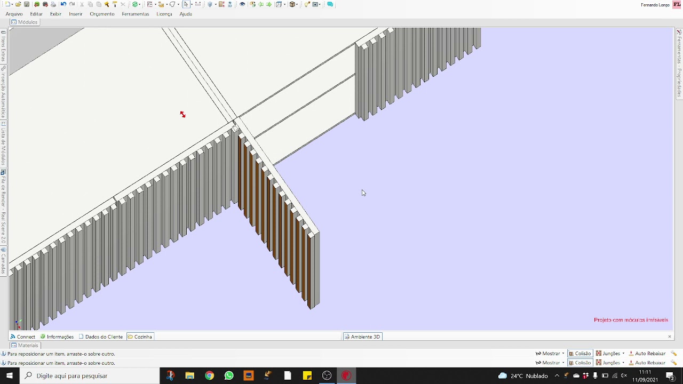Viewport: 683px width, 384px height.
Task: Click the red module handle in viewport
Action: point(182,115)
